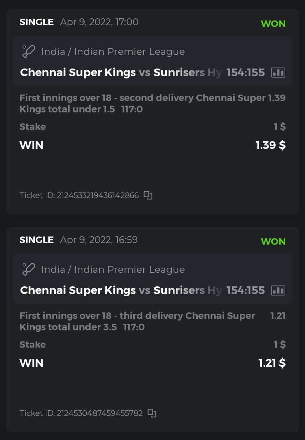Image resolution: width=305 pixels, height=440 pixels.
Task: Click the WON status on the 16:59 ticket
Action: pyautogui.click(x=273, y=241)
